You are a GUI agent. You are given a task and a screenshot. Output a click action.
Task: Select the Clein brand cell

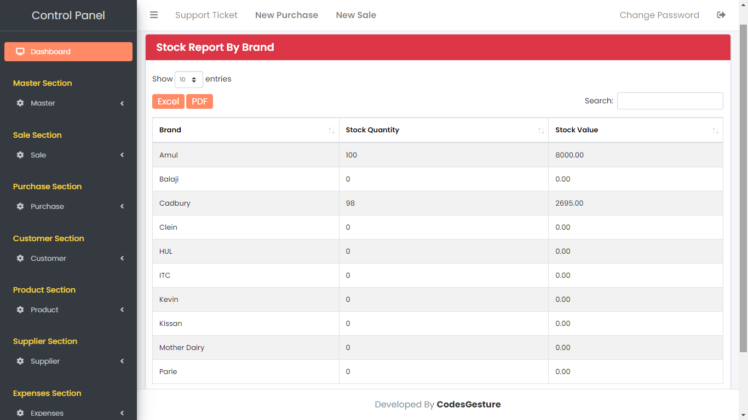246,227
